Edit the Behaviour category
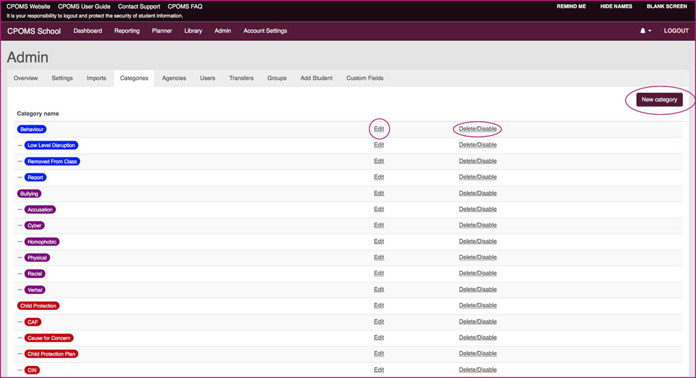The height and width of the screenshot is (378, 696). [x=379, y=129]
